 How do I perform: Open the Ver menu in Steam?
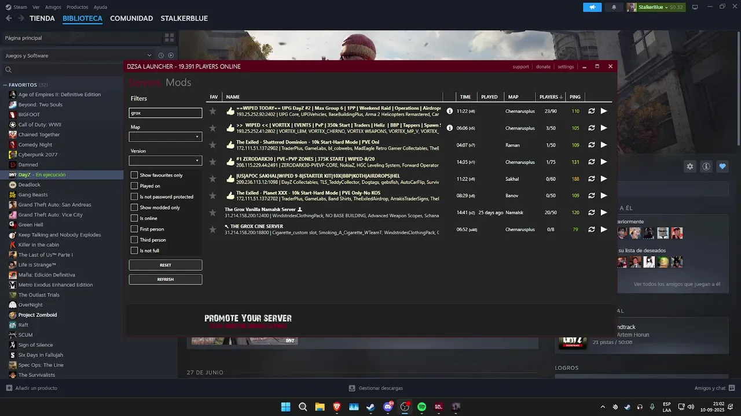pyautogui.click(x=36, y=7)
